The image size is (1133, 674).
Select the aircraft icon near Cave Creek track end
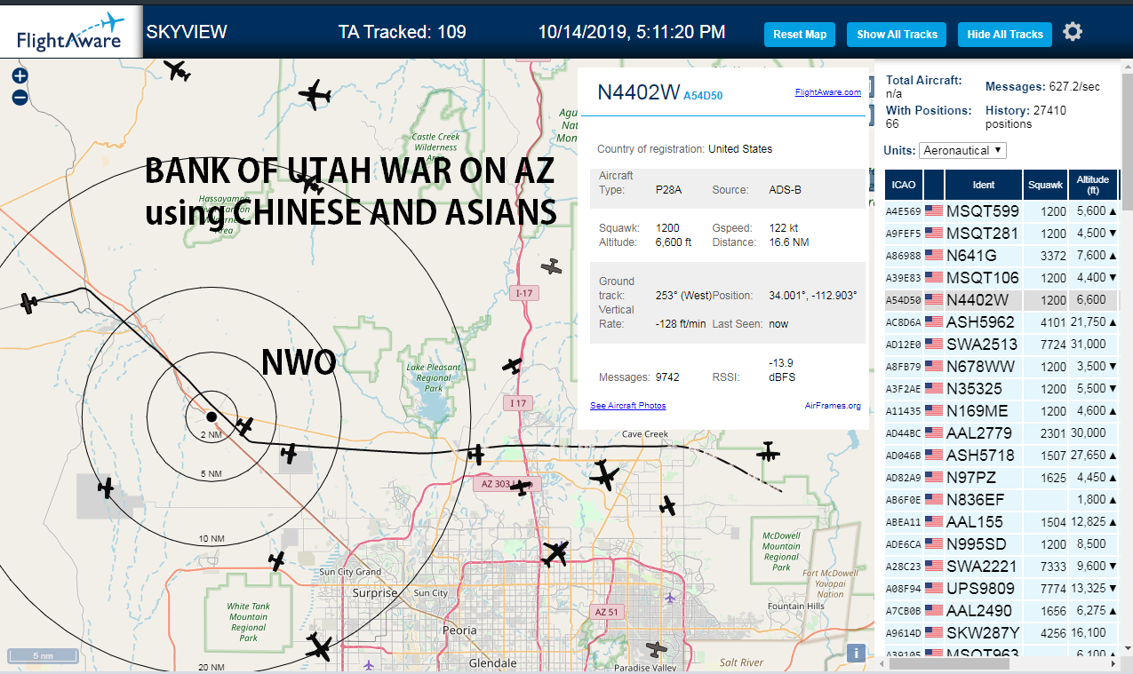(768, 452)
